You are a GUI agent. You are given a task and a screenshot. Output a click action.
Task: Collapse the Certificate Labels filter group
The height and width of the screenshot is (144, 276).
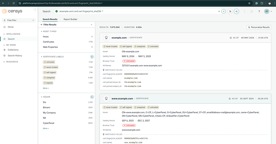pyautogui.click(x=41, y=56)
